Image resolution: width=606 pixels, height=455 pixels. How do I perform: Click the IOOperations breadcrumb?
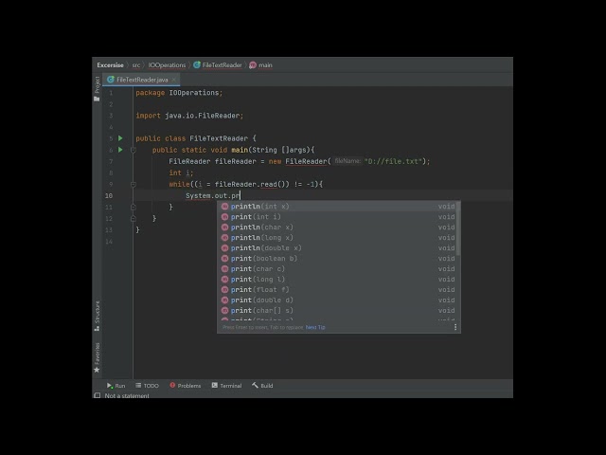point(167,65)
